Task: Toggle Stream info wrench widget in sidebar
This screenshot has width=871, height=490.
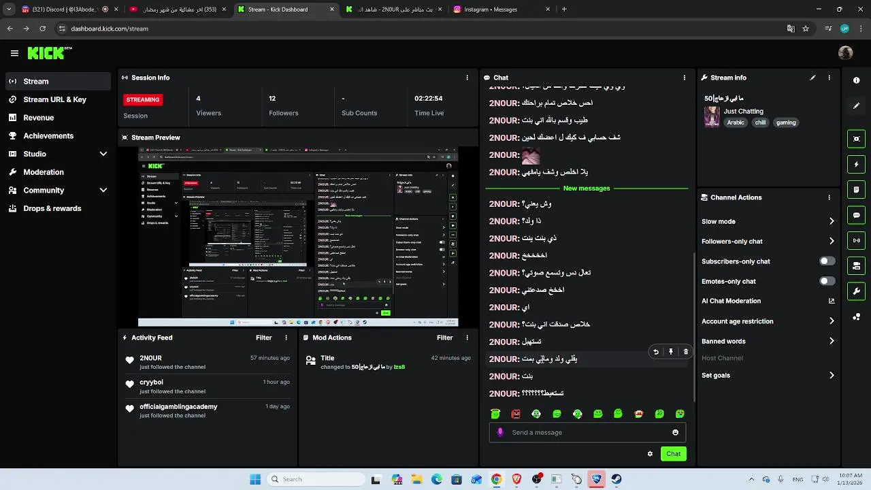Action: (x=856, y=291)
